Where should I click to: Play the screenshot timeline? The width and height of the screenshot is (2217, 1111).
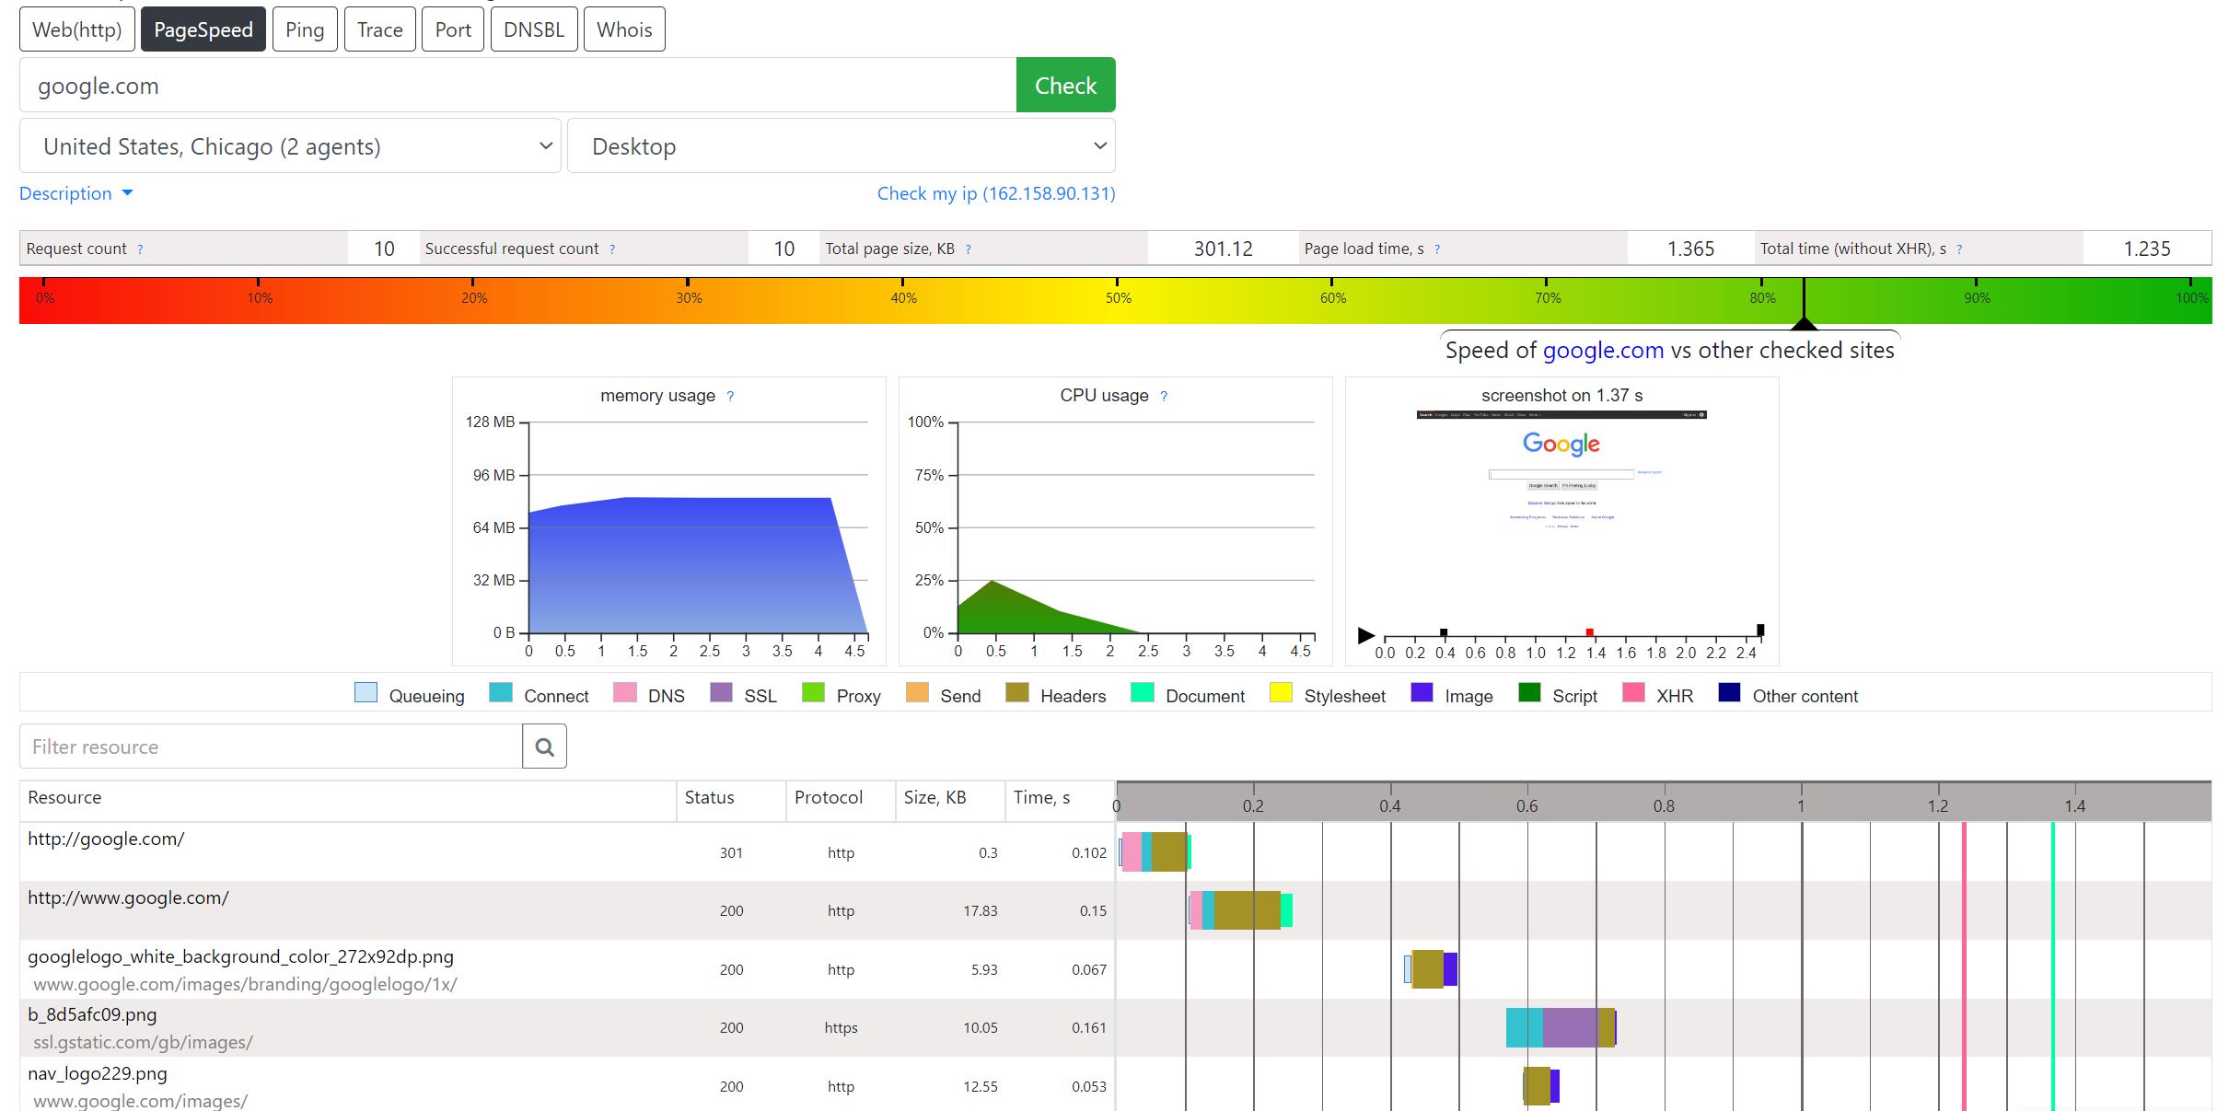tap(1365, 635)
